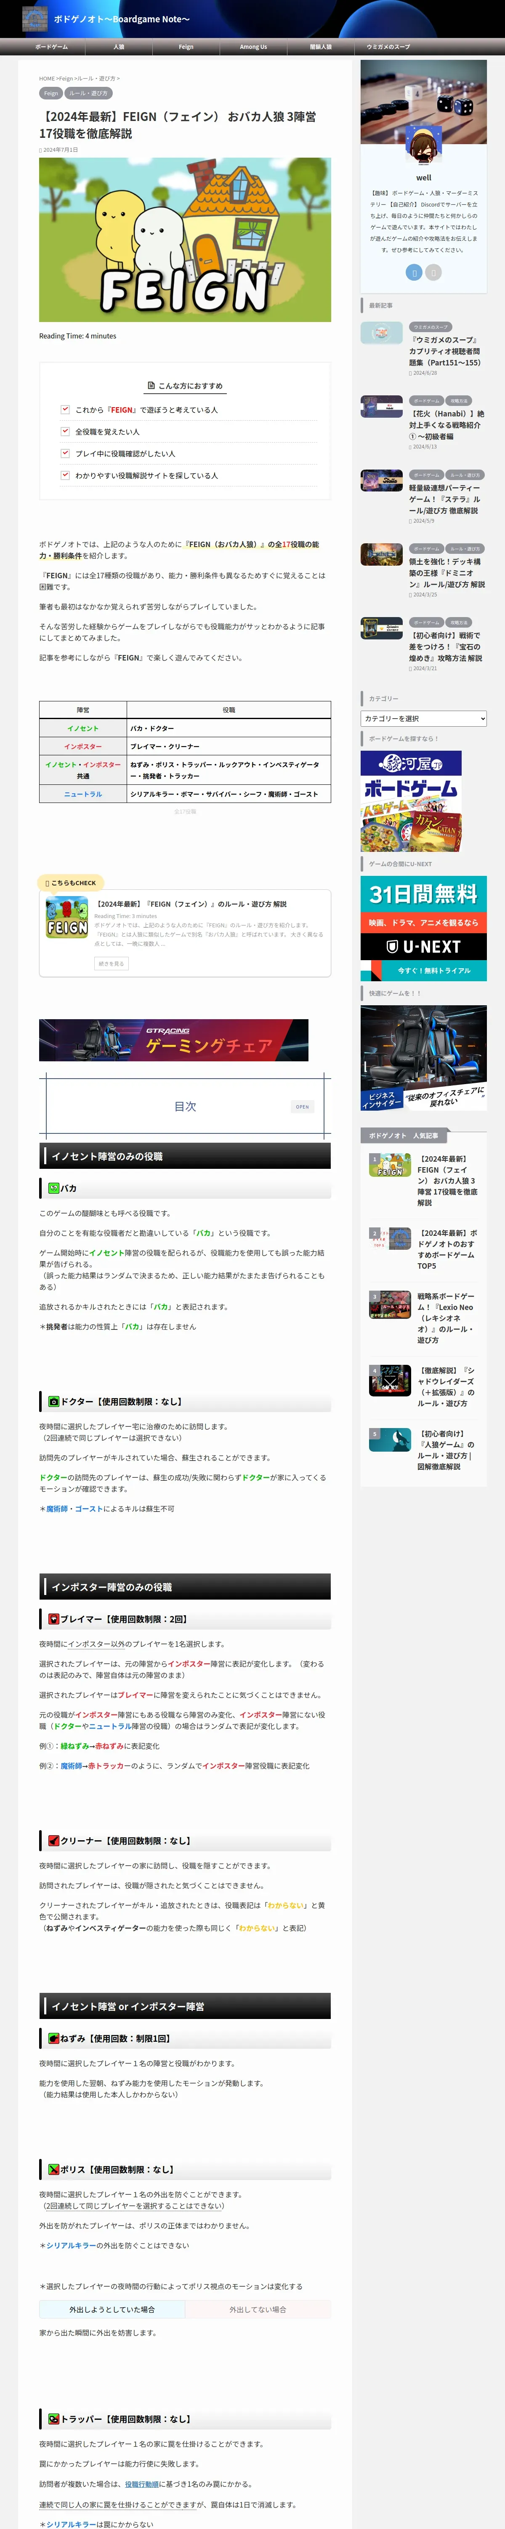Click the ウミガメのスープ category tag in sidebar
The image size is (505, 2529).
point(431,327)
